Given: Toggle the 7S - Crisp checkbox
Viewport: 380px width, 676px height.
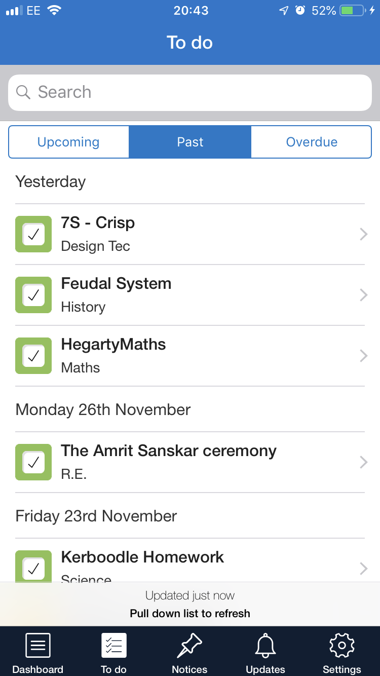Looking at the screenshot, I should pos(33,234).
